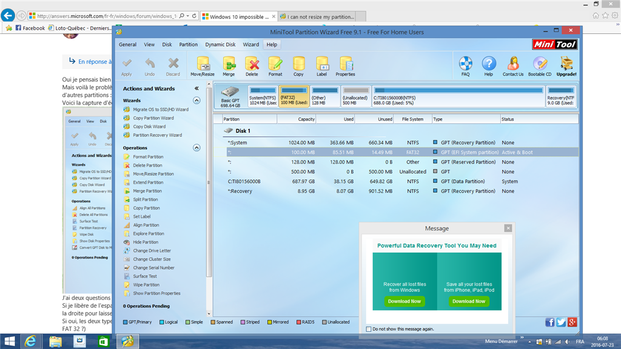Click the MiniTool logo
The image size is (621, 349).
point(554,44)
